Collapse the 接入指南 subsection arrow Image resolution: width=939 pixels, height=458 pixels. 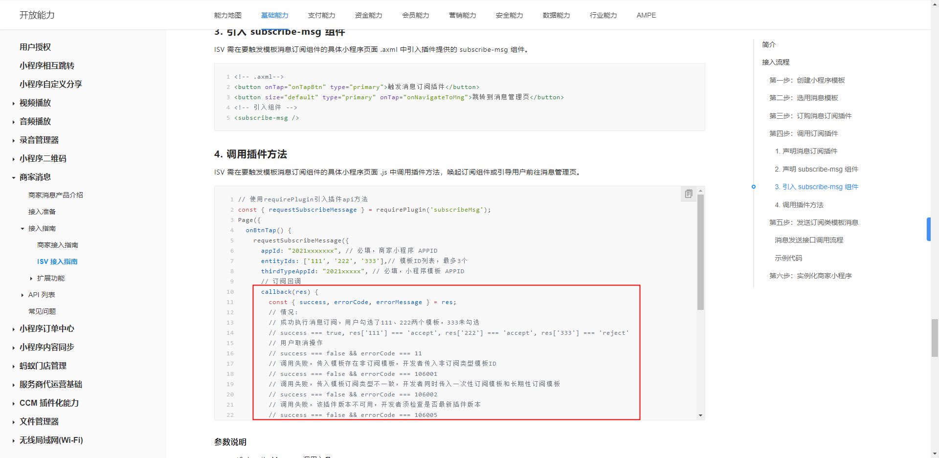(22, 228)
